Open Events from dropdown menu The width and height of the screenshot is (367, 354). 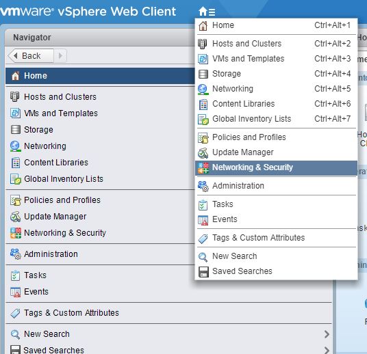(276, 219)
